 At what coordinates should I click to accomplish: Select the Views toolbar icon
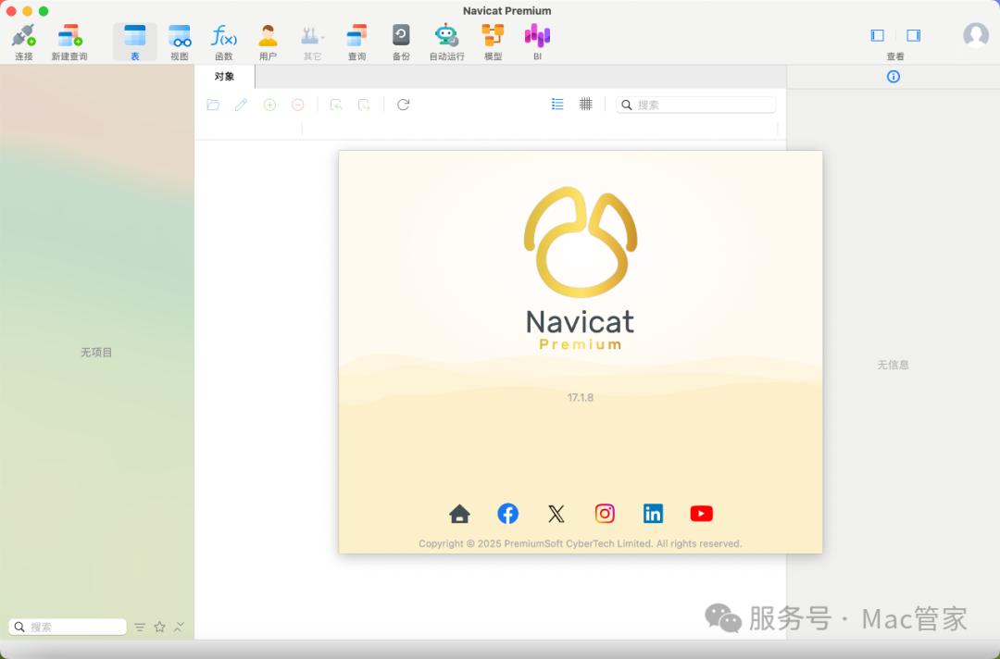point(180,37)
